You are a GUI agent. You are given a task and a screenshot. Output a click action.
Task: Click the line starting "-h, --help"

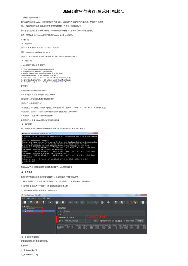37,69
